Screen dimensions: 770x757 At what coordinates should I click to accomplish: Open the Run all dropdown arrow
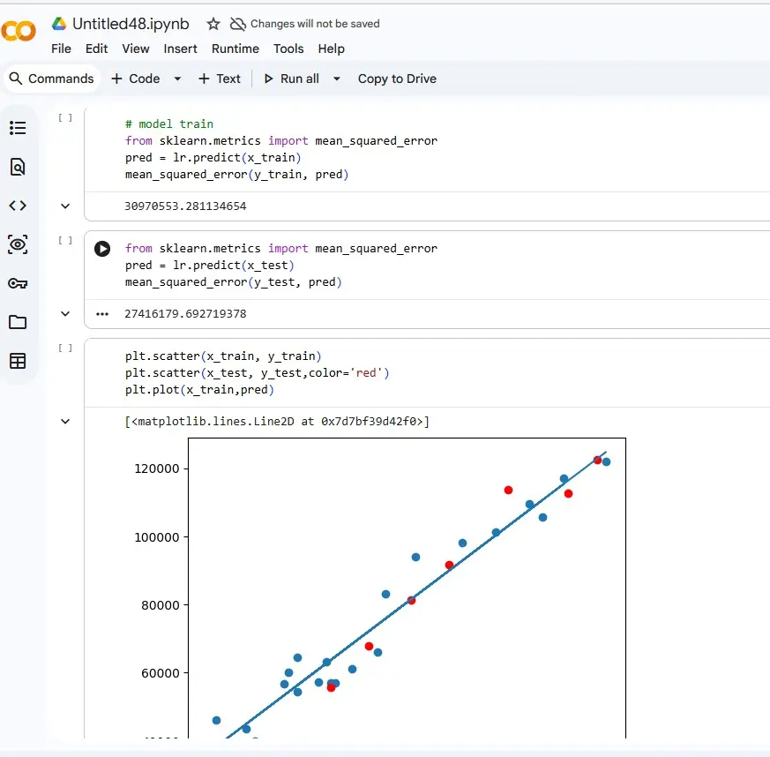tap(336, 79)
